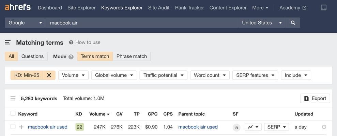Click the Total volume: 1.0M text

pos(83,99)
